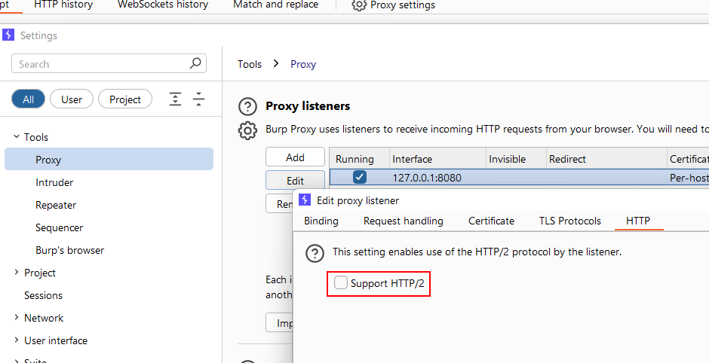
Task: Click the Proxy listeners gear icon
Action: coord(247,130)
